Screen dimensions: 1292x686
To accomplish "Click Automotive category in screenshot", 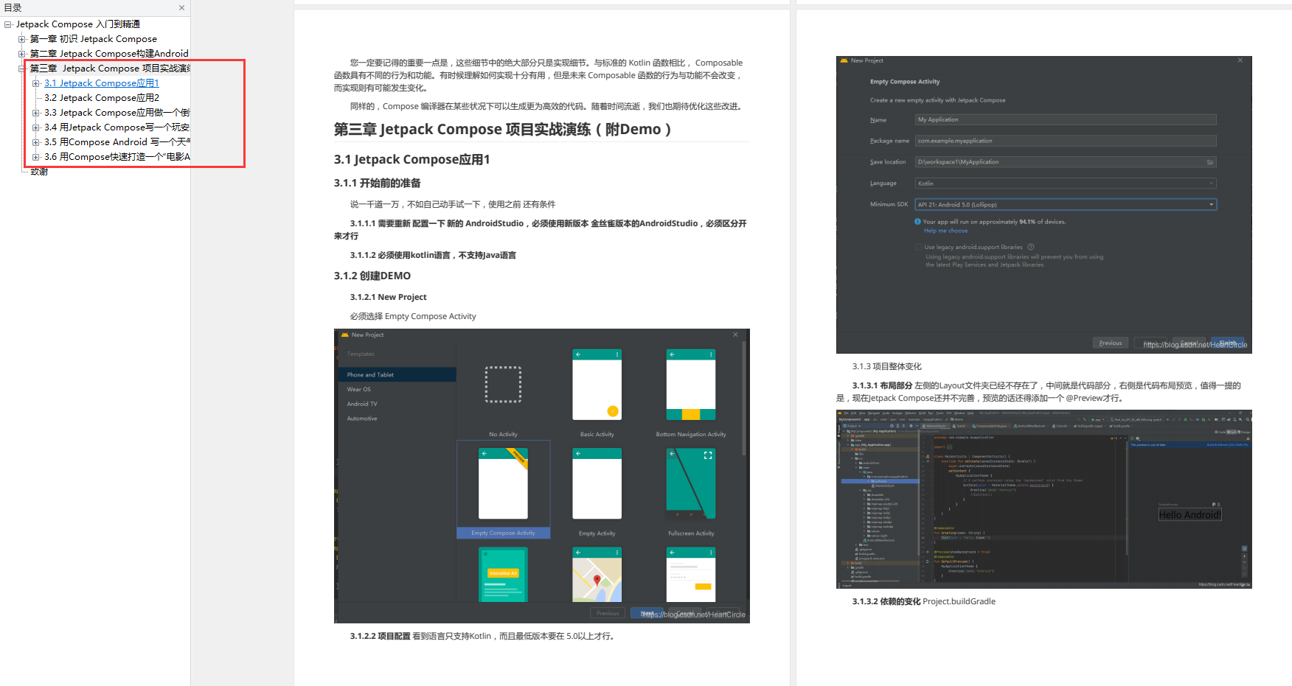I will pos(362,419).
